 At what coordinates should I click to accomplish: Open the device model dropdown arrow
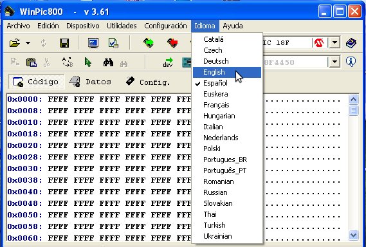point(334,62)
